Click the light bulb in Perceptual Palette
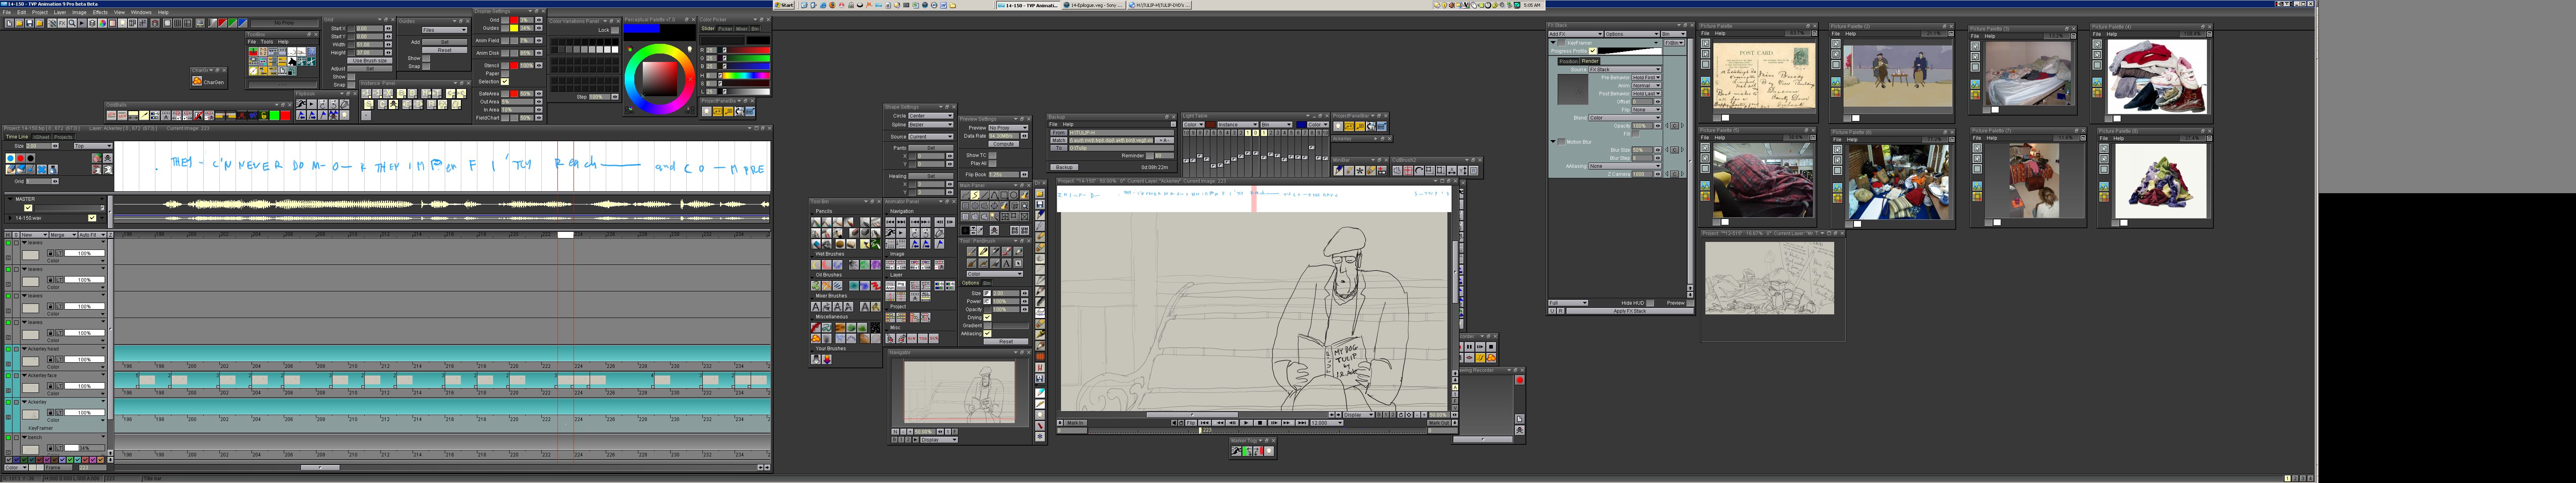 click(x=690, y=49)
